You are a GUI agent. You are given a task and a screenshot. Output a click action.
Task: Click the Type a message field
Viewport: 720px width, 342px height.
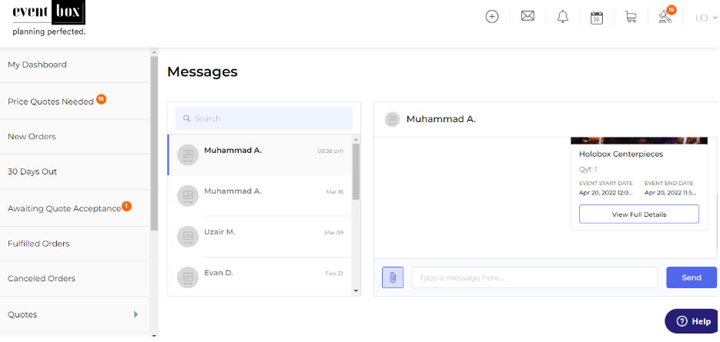pos(534,277)
